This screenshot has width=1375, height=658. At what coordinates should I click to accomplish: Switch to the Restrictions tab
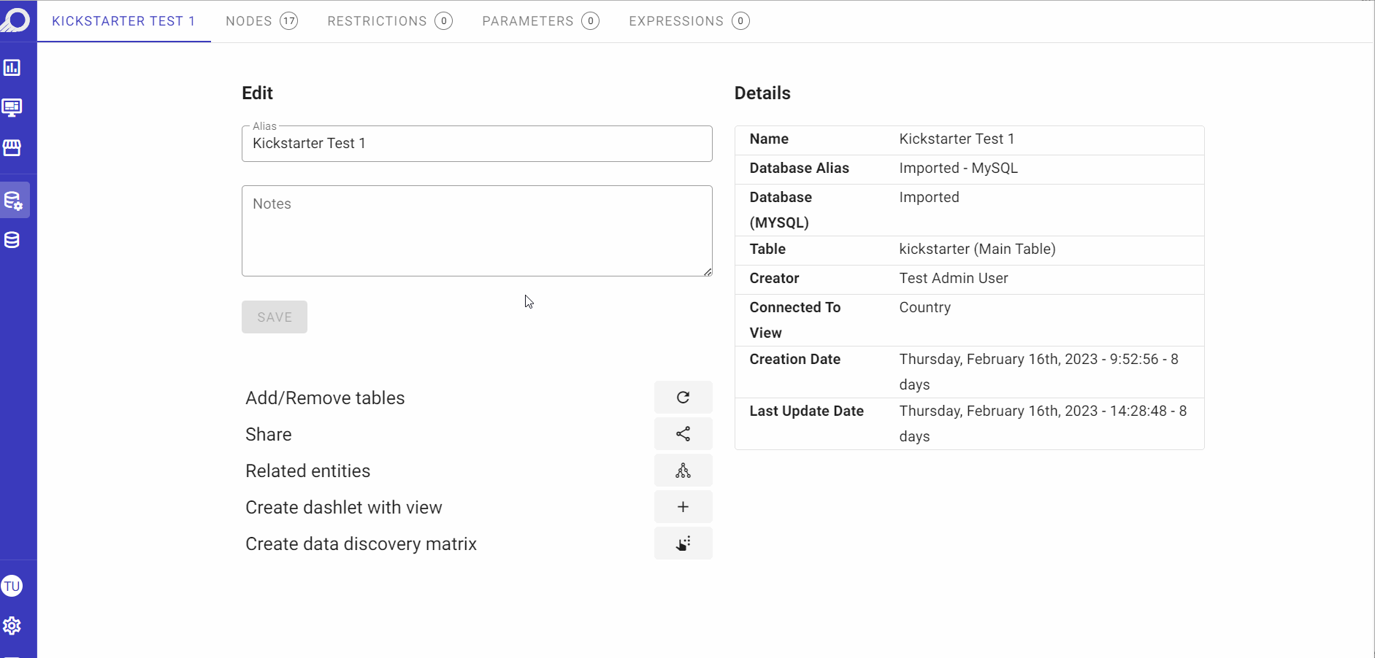(390, 21)
